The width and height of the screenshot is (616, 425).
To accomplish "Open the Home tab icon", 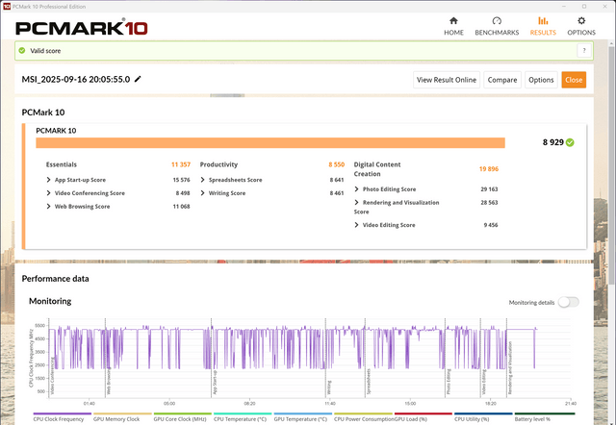I will click(453, 21).
